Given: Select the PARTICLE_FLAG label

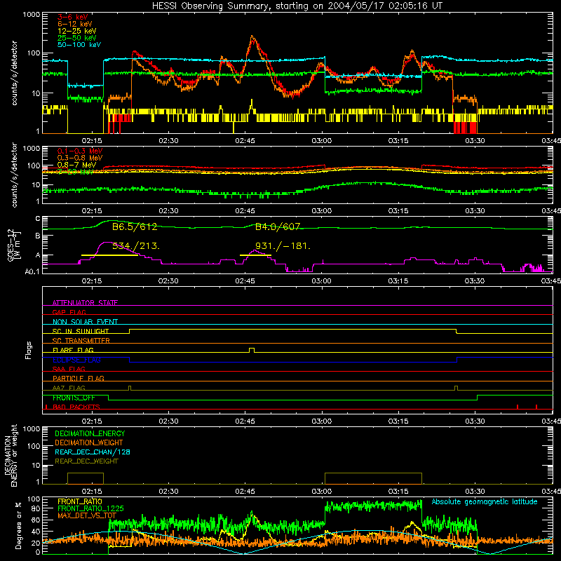Looking at the screenshot, I should [x=79, y=378].
